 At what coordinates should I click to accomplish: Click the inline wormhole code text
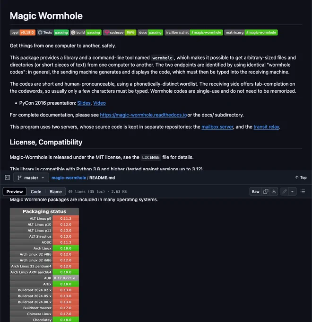point(162,58)
